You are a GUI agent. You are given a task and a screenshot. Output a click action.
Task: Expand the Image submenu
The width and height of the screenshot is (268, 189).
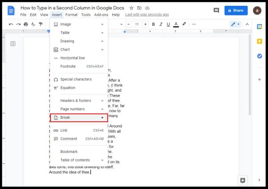79,24
